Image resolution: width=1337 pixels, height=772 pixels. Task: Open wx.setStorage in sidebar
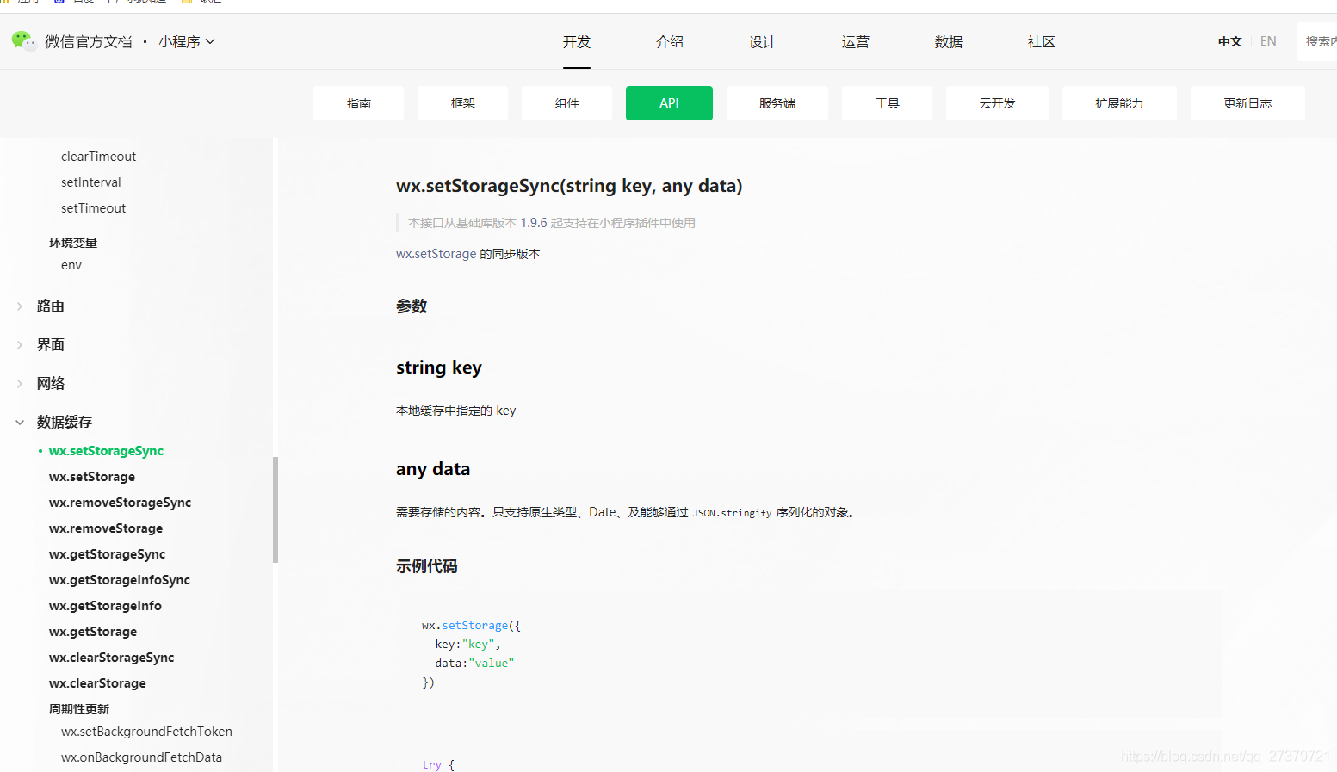coord(92,477)
